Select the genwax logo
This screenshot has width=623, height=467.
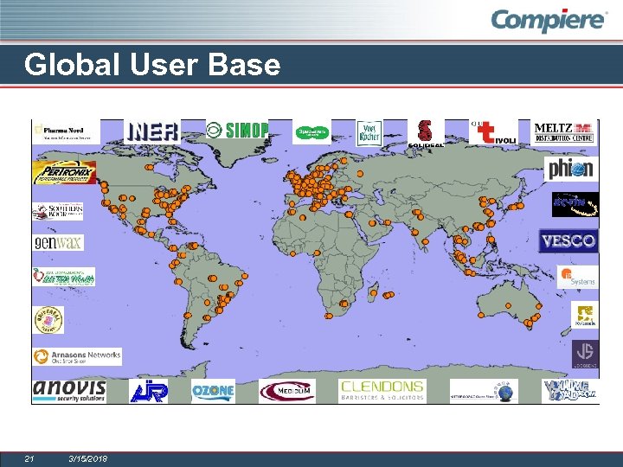tap(59, 242)
